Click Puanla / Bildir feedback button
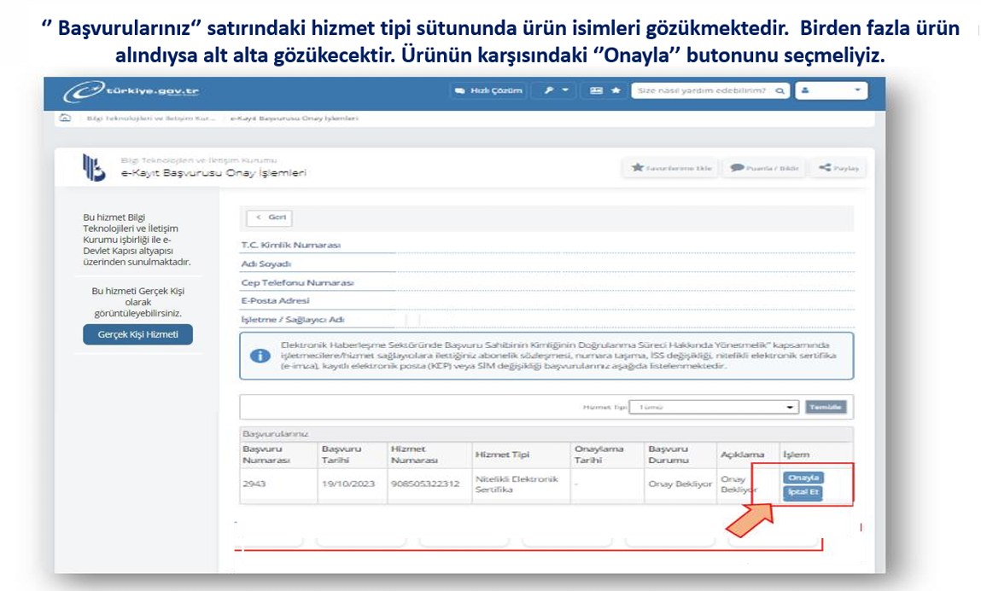981x591 pixels. coord(765,168)
